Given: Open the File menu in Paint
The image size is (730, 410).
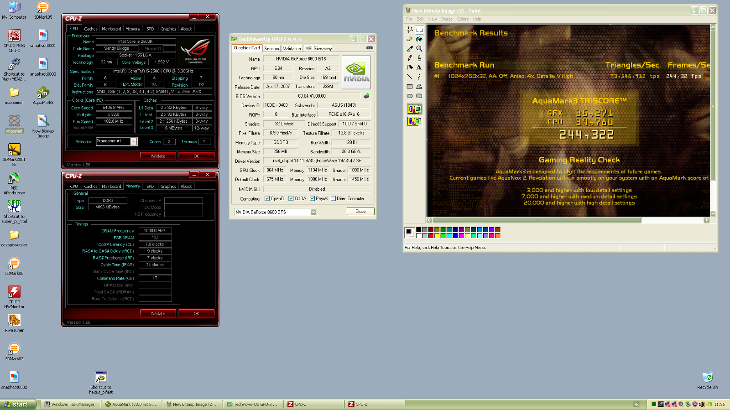Looking at the screenshot, I should pos(409,19).
